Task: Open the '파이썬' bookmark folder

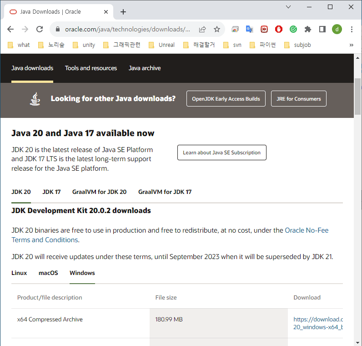Action: click(263, 45)
